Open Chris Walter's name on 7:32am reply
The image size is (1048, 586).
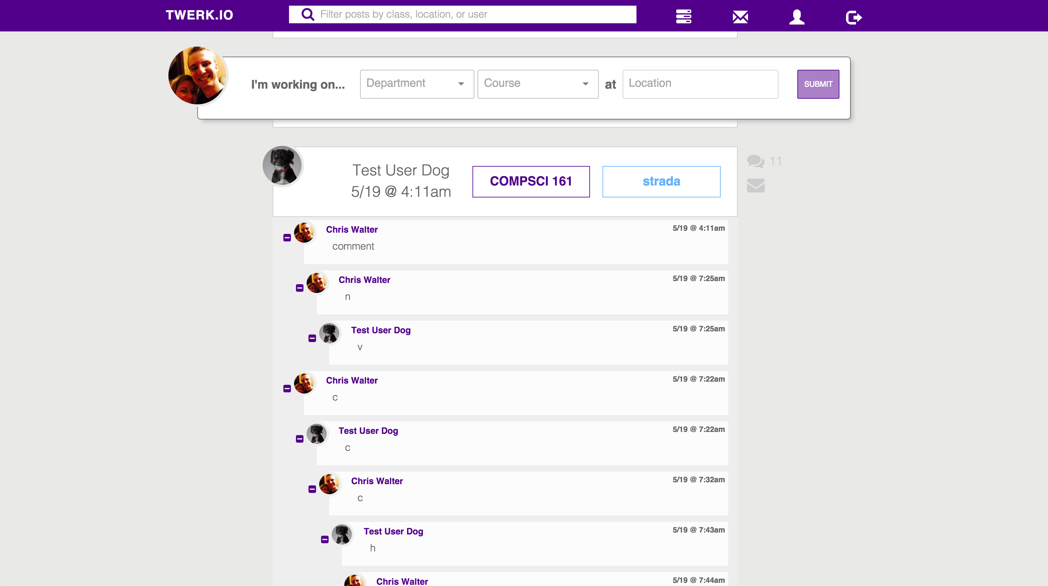[377, 481]
